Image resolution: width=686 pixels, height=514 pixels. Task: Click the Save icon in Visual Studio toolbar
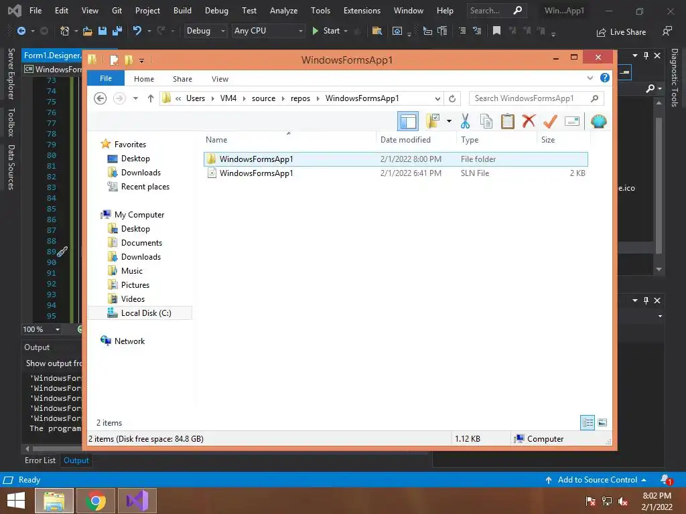(x=102, y=31)
